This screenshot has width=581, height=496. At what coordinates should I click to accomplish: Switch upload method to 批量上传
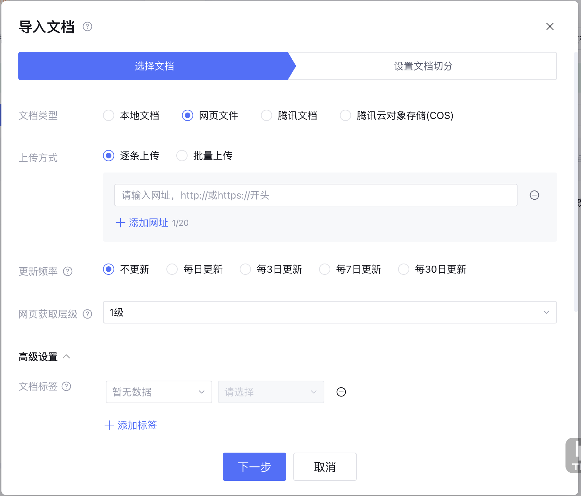click(182, 156)
